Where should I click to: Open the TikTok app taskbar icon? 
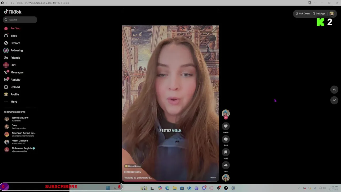click(226, 188)
